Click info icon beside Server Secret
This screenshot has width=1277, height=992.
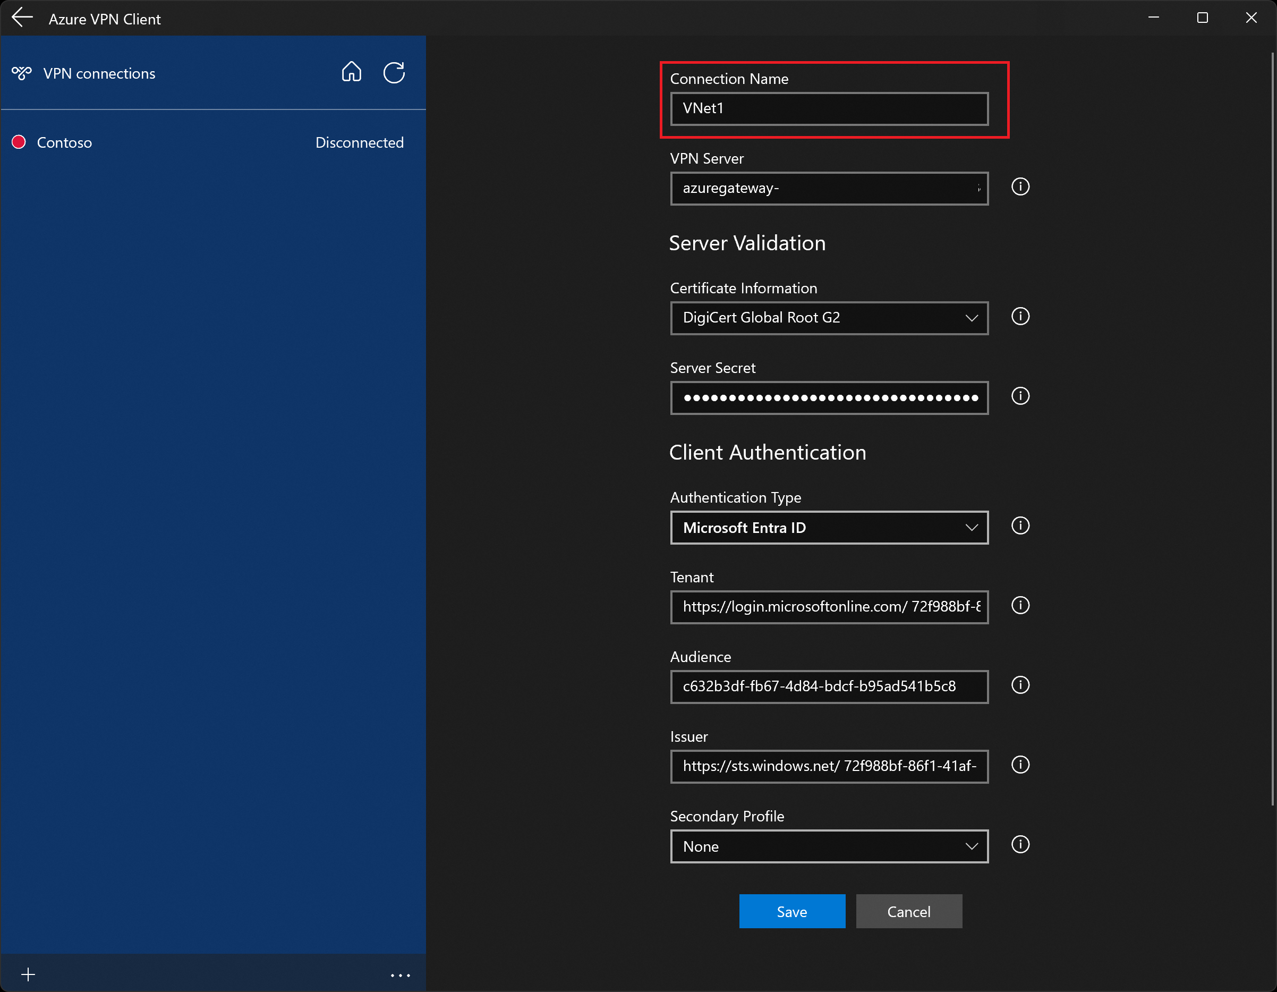[x=1020, y=396]
